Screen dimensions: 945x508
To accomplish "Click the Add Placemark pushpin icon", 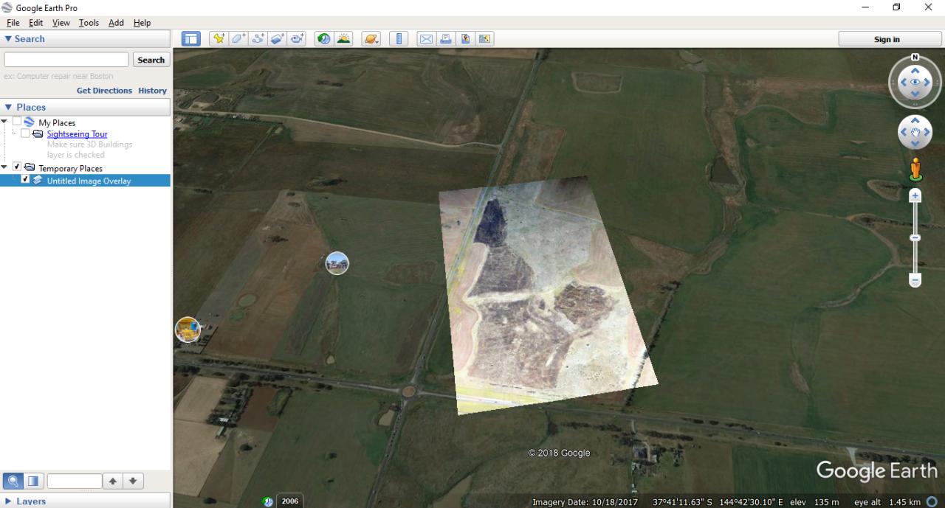I will coord(219,39).
